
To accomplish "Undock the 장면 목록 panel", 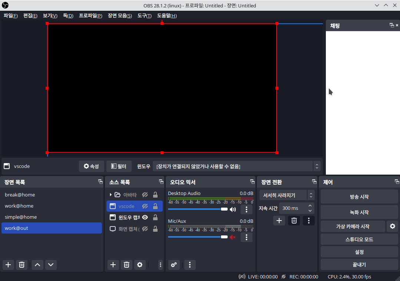I will (100, 182).
